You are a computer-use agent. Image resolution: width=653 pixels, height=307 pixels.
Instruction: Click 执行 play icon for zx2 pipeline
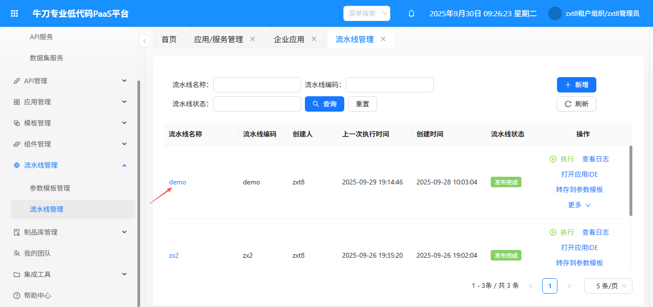(x=553, y=232)
